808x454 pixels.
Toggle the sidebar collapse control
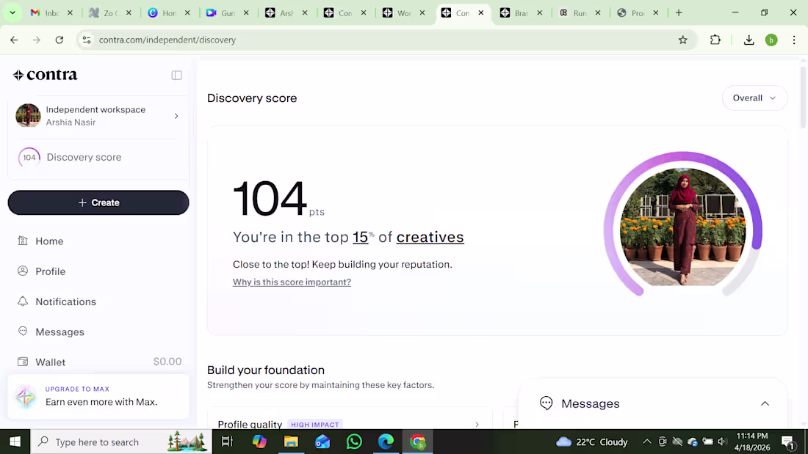[176, 75]
